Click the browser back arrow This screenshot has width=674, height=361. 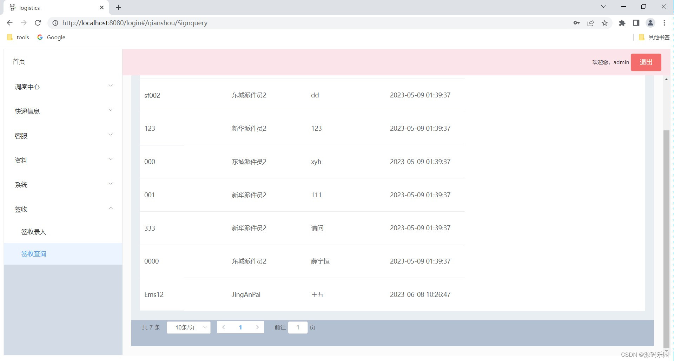tap(9, 23)
